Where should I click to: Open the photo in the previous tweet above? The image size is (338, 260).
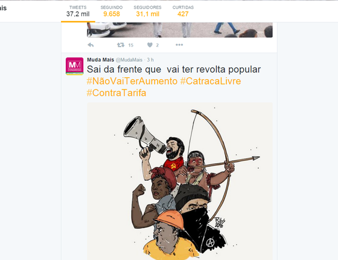tap(180, 30)
